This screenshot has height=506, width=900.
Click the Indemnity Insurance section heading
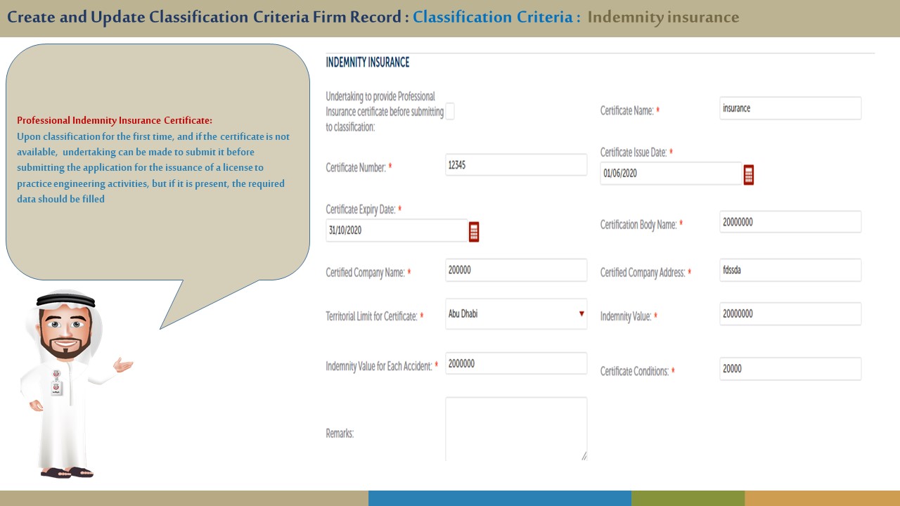click(x=367, y=63)
